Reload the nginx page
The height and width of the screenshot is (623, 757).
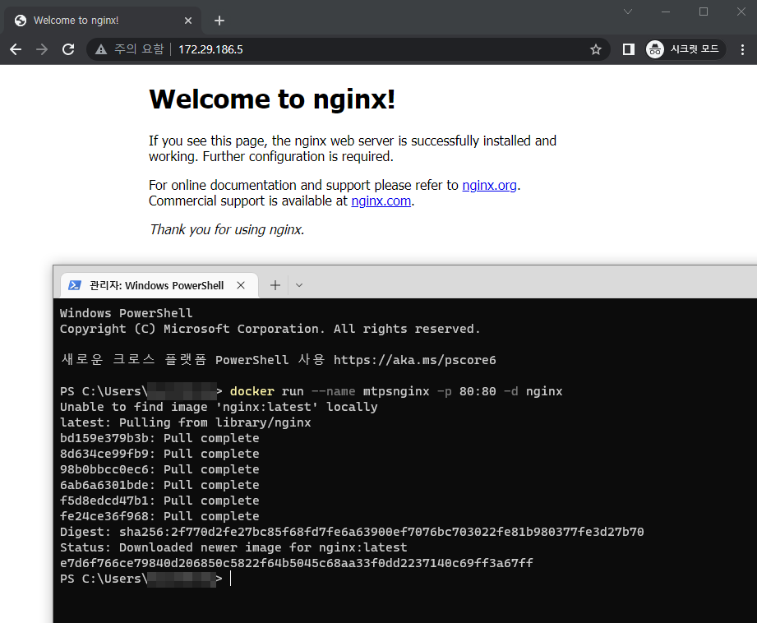tap(68, 49)
